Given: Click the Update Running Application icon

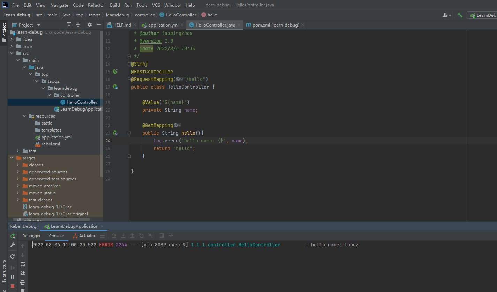Looking at the screenshot, I should [x=13, y=256].
